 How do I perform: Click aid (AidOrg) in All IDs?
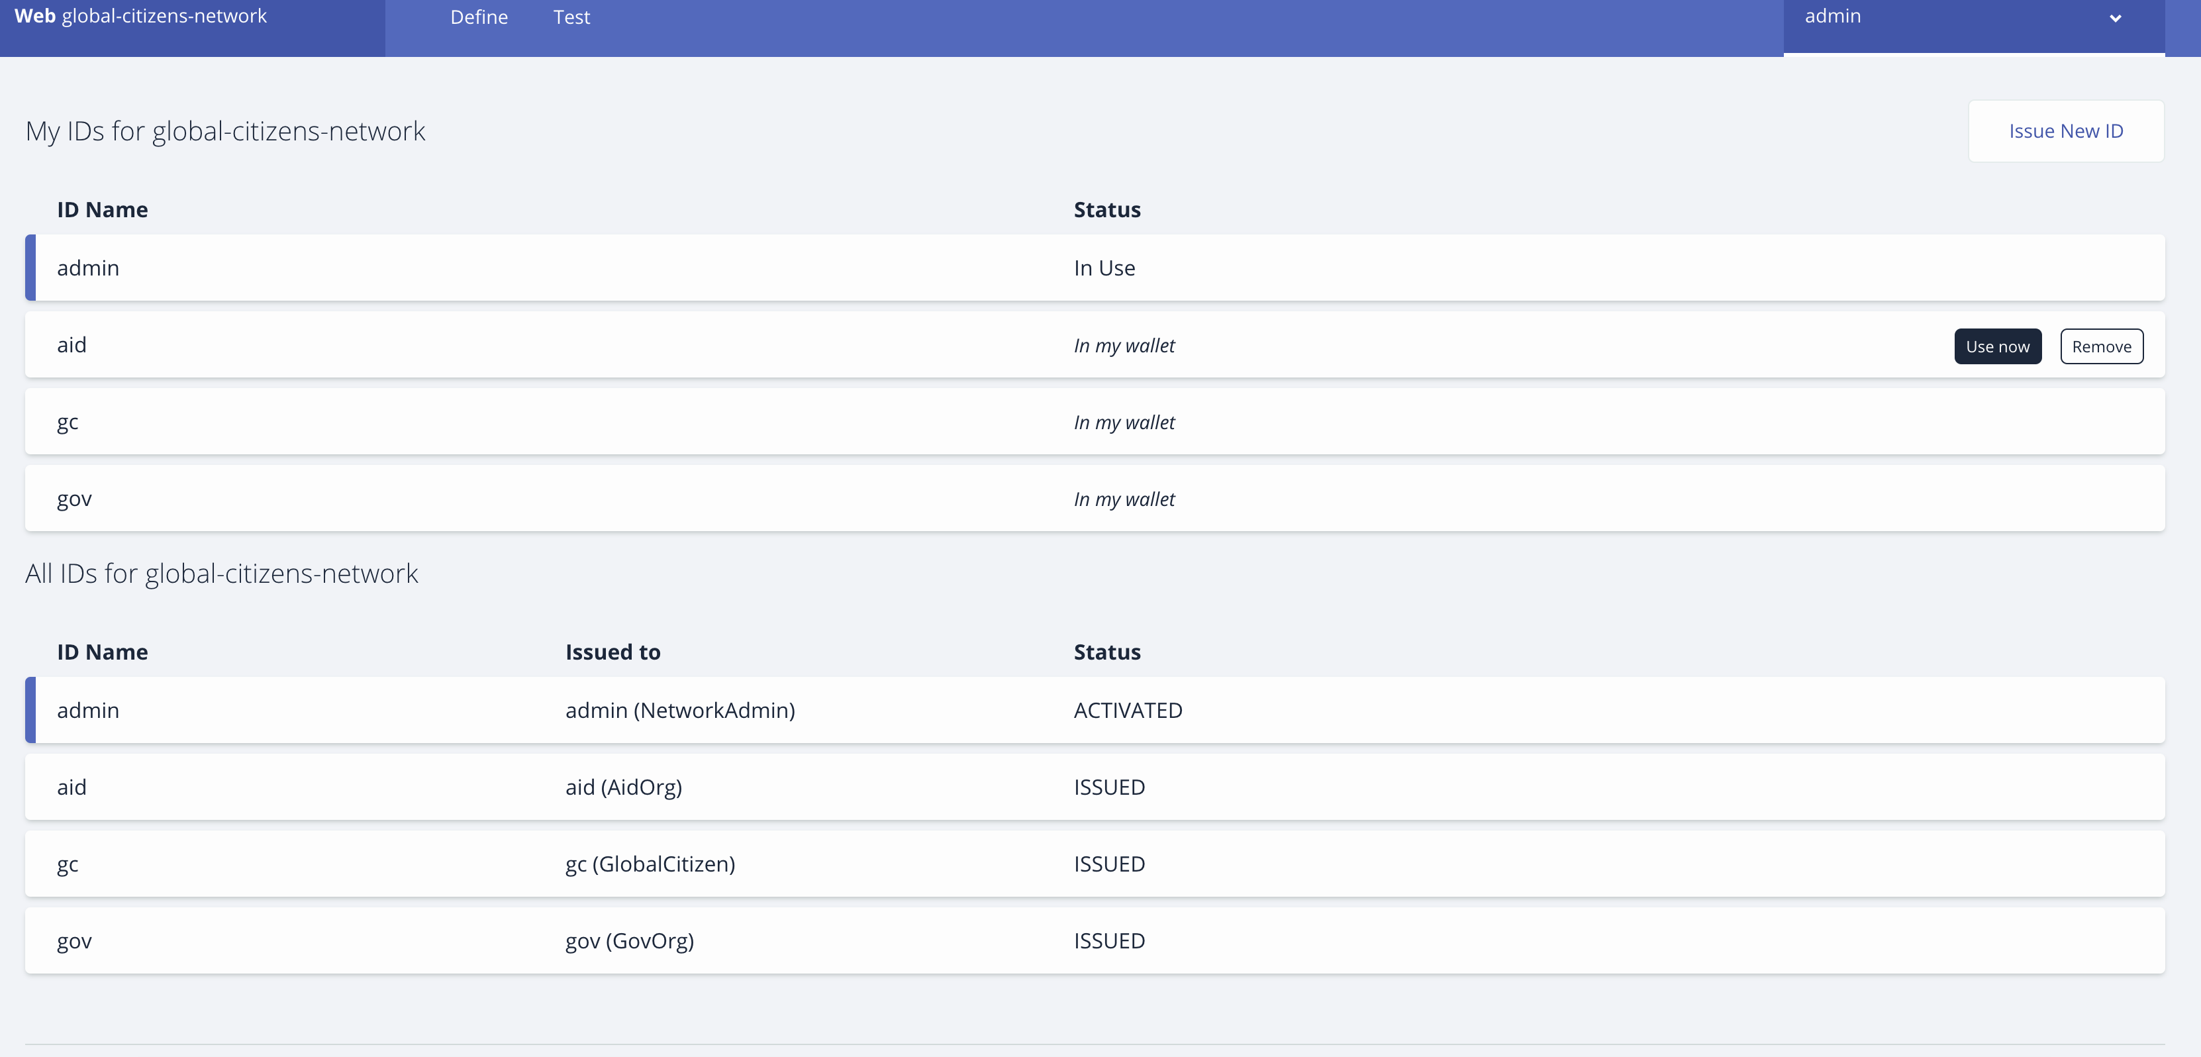pyautogui.click(x=623, y=787)
